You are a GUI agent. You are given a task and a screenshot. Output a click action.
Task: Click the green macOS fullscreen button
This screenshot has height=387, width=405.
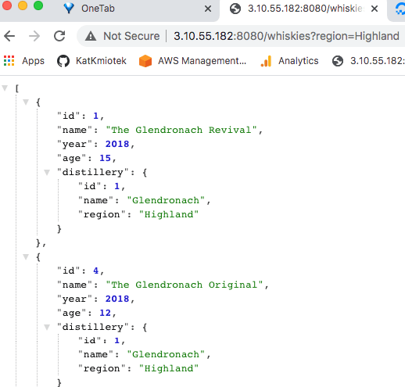[x=38, y=5]
